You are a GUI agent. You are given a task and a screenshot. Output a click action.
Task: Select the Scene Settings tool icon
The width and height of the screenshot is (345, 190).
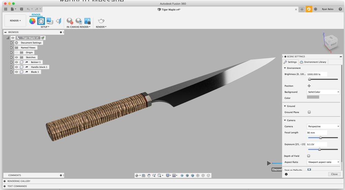41,21
